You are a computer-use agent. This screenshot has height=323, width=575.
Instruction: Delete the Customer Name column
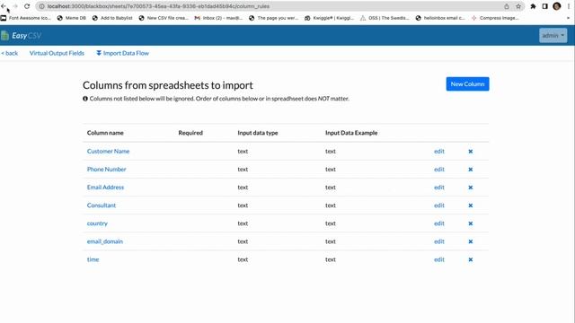(471, 152)
